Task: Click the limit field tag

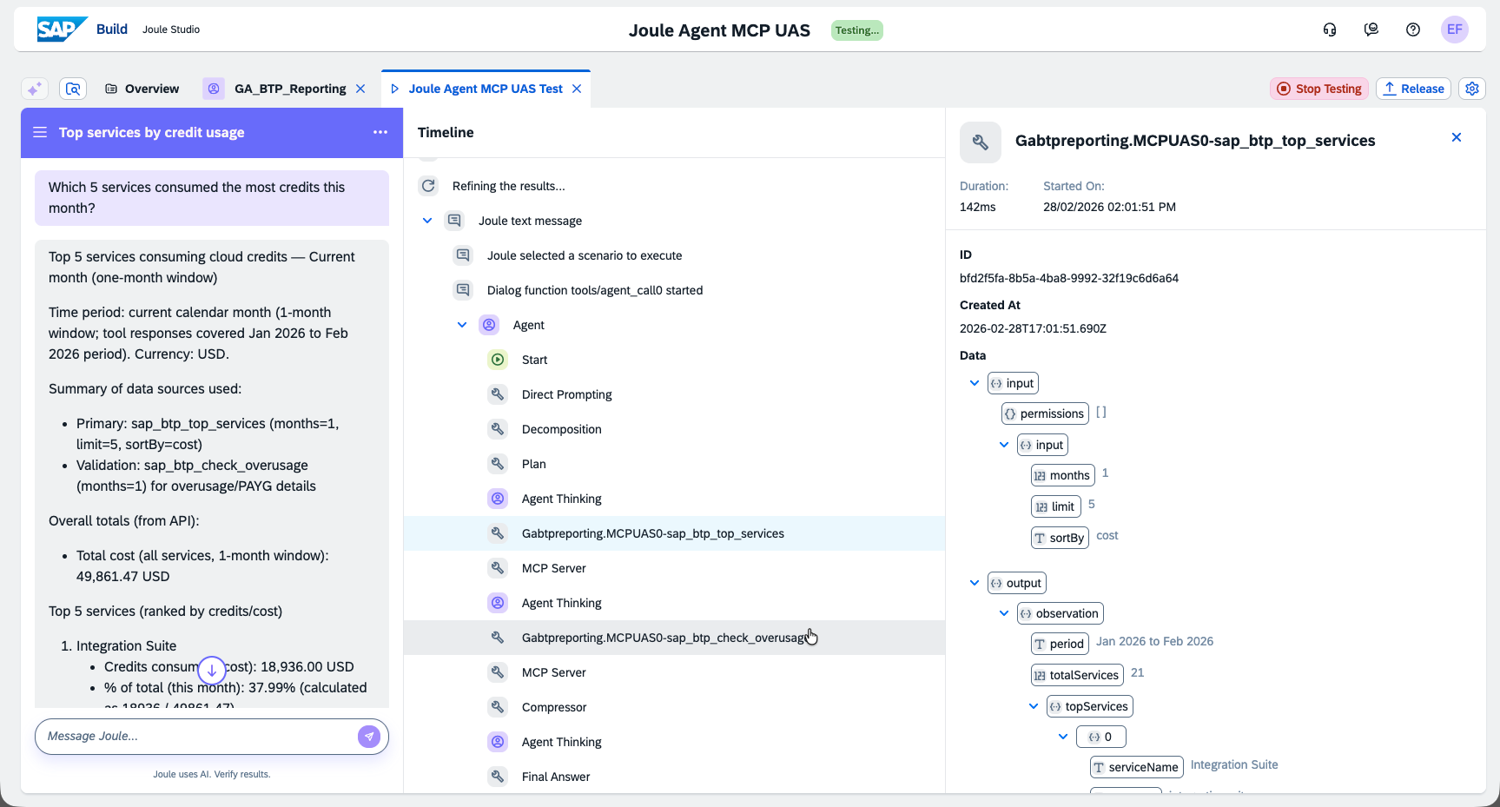Action: (x=1055, y=506)
